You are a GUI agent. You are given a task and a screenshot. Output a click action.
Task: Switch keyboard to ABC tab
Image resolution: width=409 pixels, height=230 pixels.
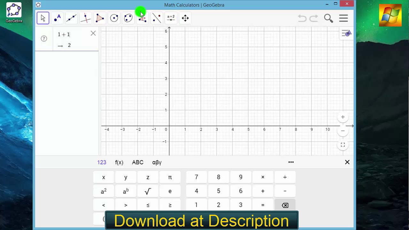(138, 162)
